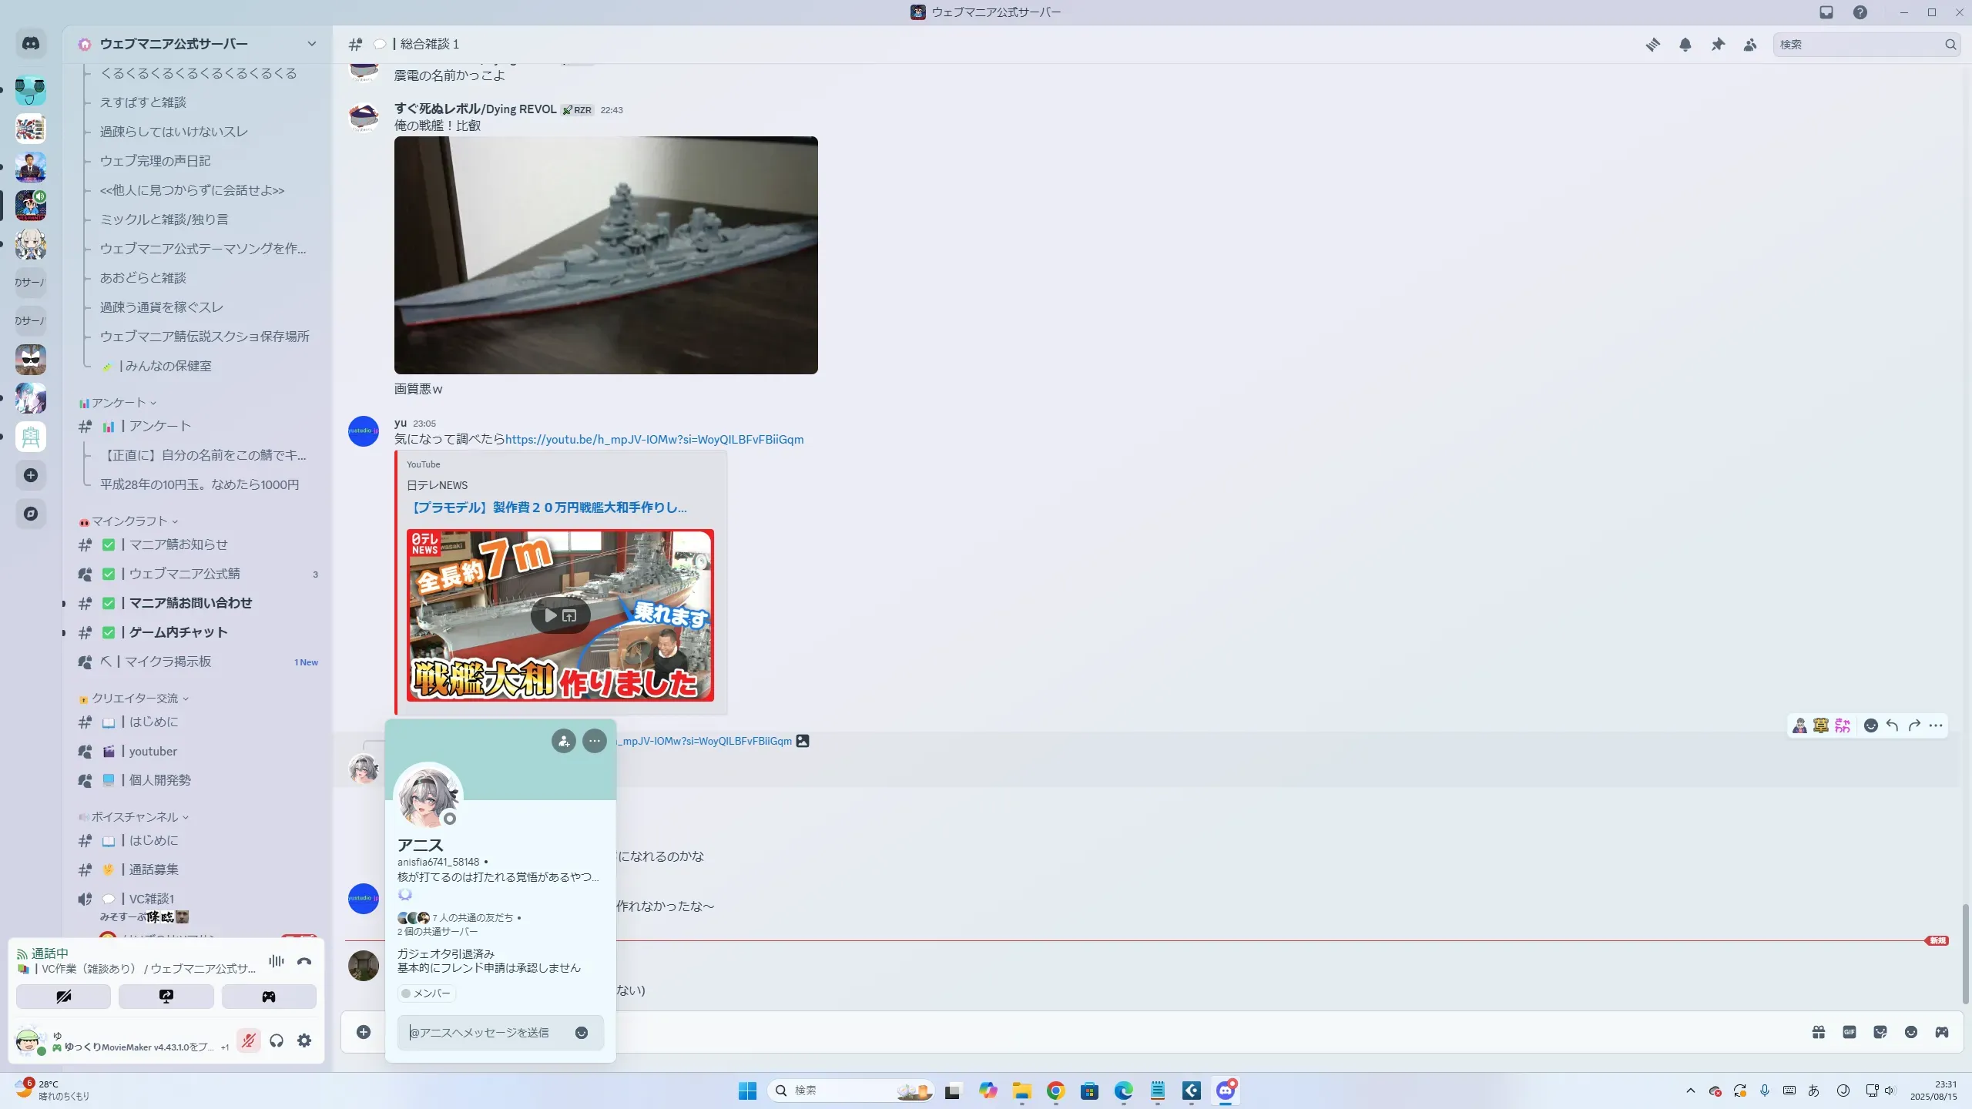Expand ウェブマニア公式サーバー server dropdown menu

point(311,44)
